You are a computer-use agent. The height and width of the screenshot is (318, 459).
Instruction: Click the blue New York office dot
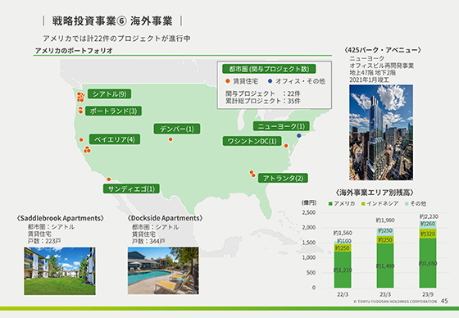298,135
